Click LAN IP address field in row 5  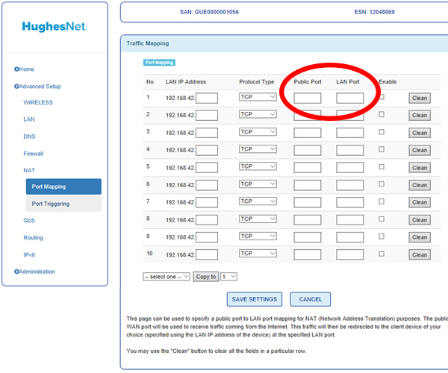coord(207,168)
